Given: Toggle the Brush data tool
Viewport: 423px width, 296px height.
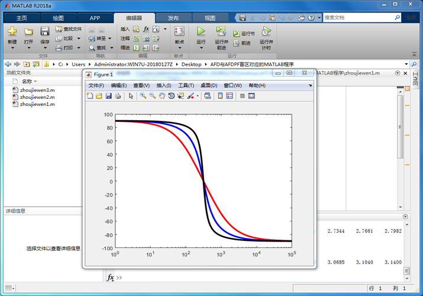Looking at the screenshot, I should [190, 96].
